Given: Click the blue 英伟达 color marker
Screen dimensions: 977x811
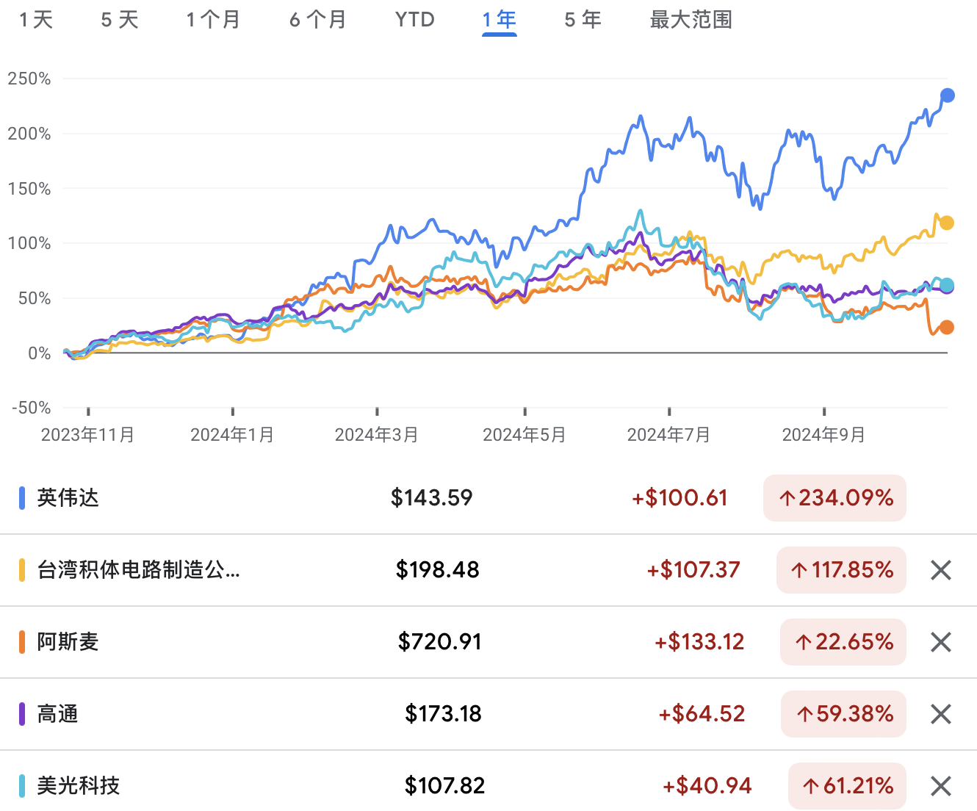Looking at the screenshot, I should [x=22, y=498].
